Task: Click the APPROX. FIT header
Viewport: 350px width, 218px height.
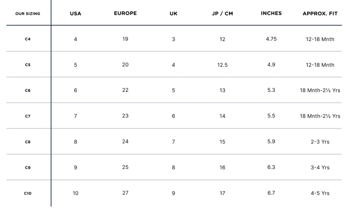Action: [320, 14]
